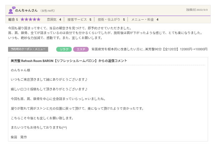Open reviewer name のんちゃんさん
Screen dimensions: 218x149
tap(26, 10)
